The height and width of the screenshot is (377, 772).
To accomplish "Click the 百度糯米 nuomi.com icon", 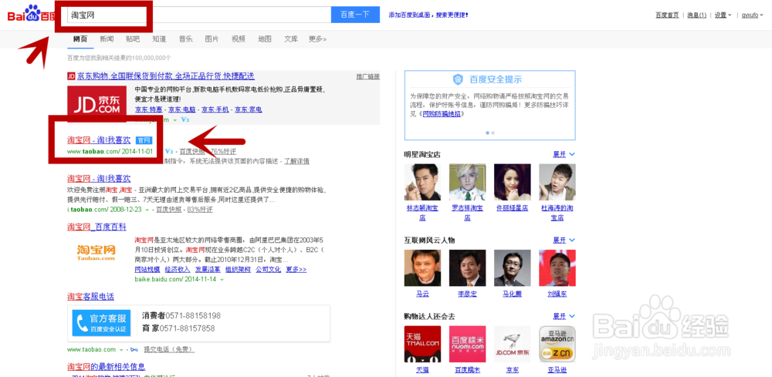I will click(467, 344).
